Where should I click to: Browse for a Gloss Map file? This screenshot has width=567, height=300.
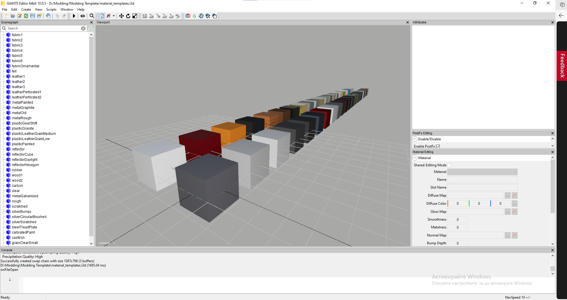pyautogui.click(x=508, y=212)
